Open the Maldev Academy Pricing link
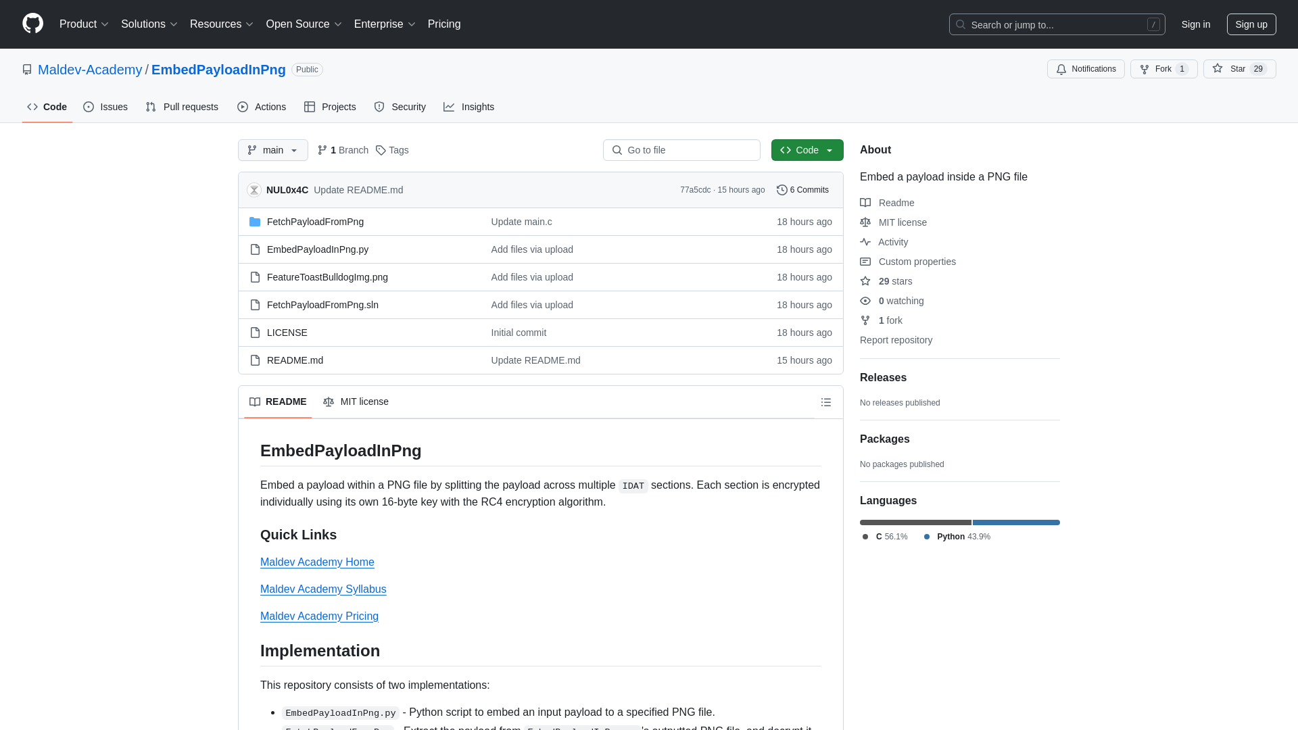The image size is (1298, 730). click(319, 616)
